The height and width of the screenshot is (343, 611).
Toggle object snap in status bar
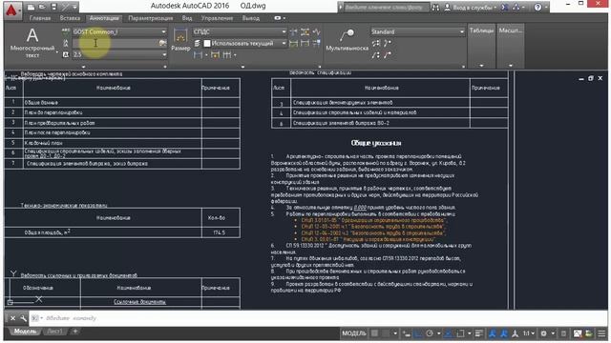click(460, 333)
